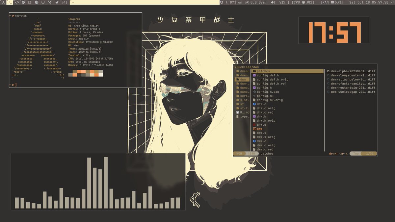Click the terminal prompt cursor below neofetch
The height and width of the screenshot is (222, 395).
click(x=15, y=85)
